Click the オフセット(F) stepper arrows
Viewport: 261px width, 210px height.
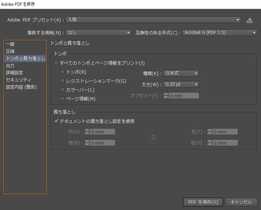click(x=166, y=96)
